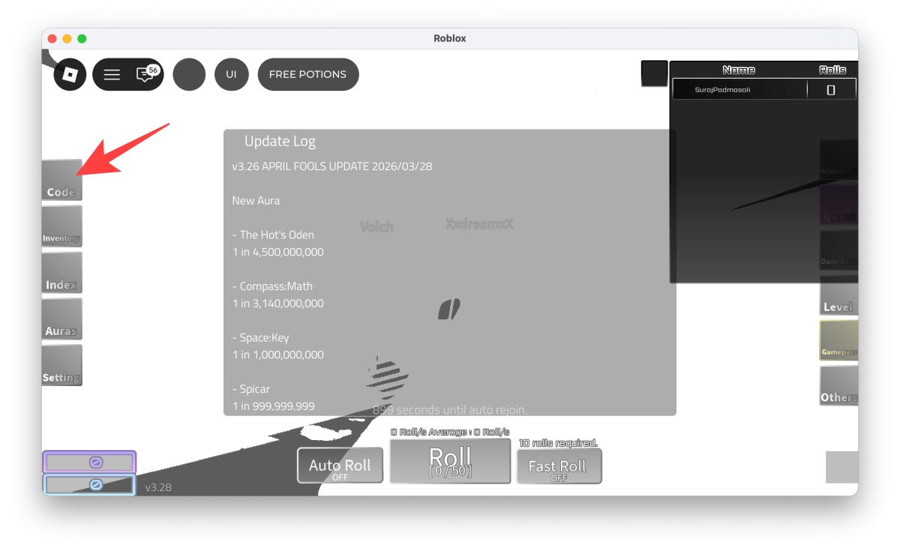Click the Code button in the left sidebar

pos(61,181)
